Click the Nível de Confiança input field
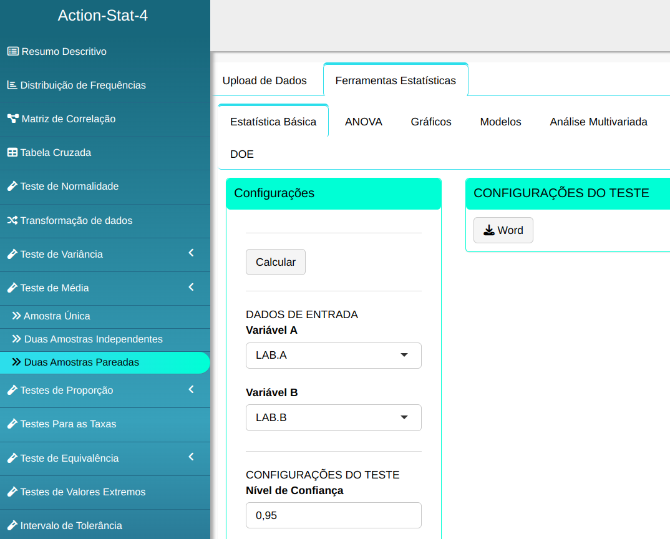Viewport: 670px width, 539px height. (333, 515)
